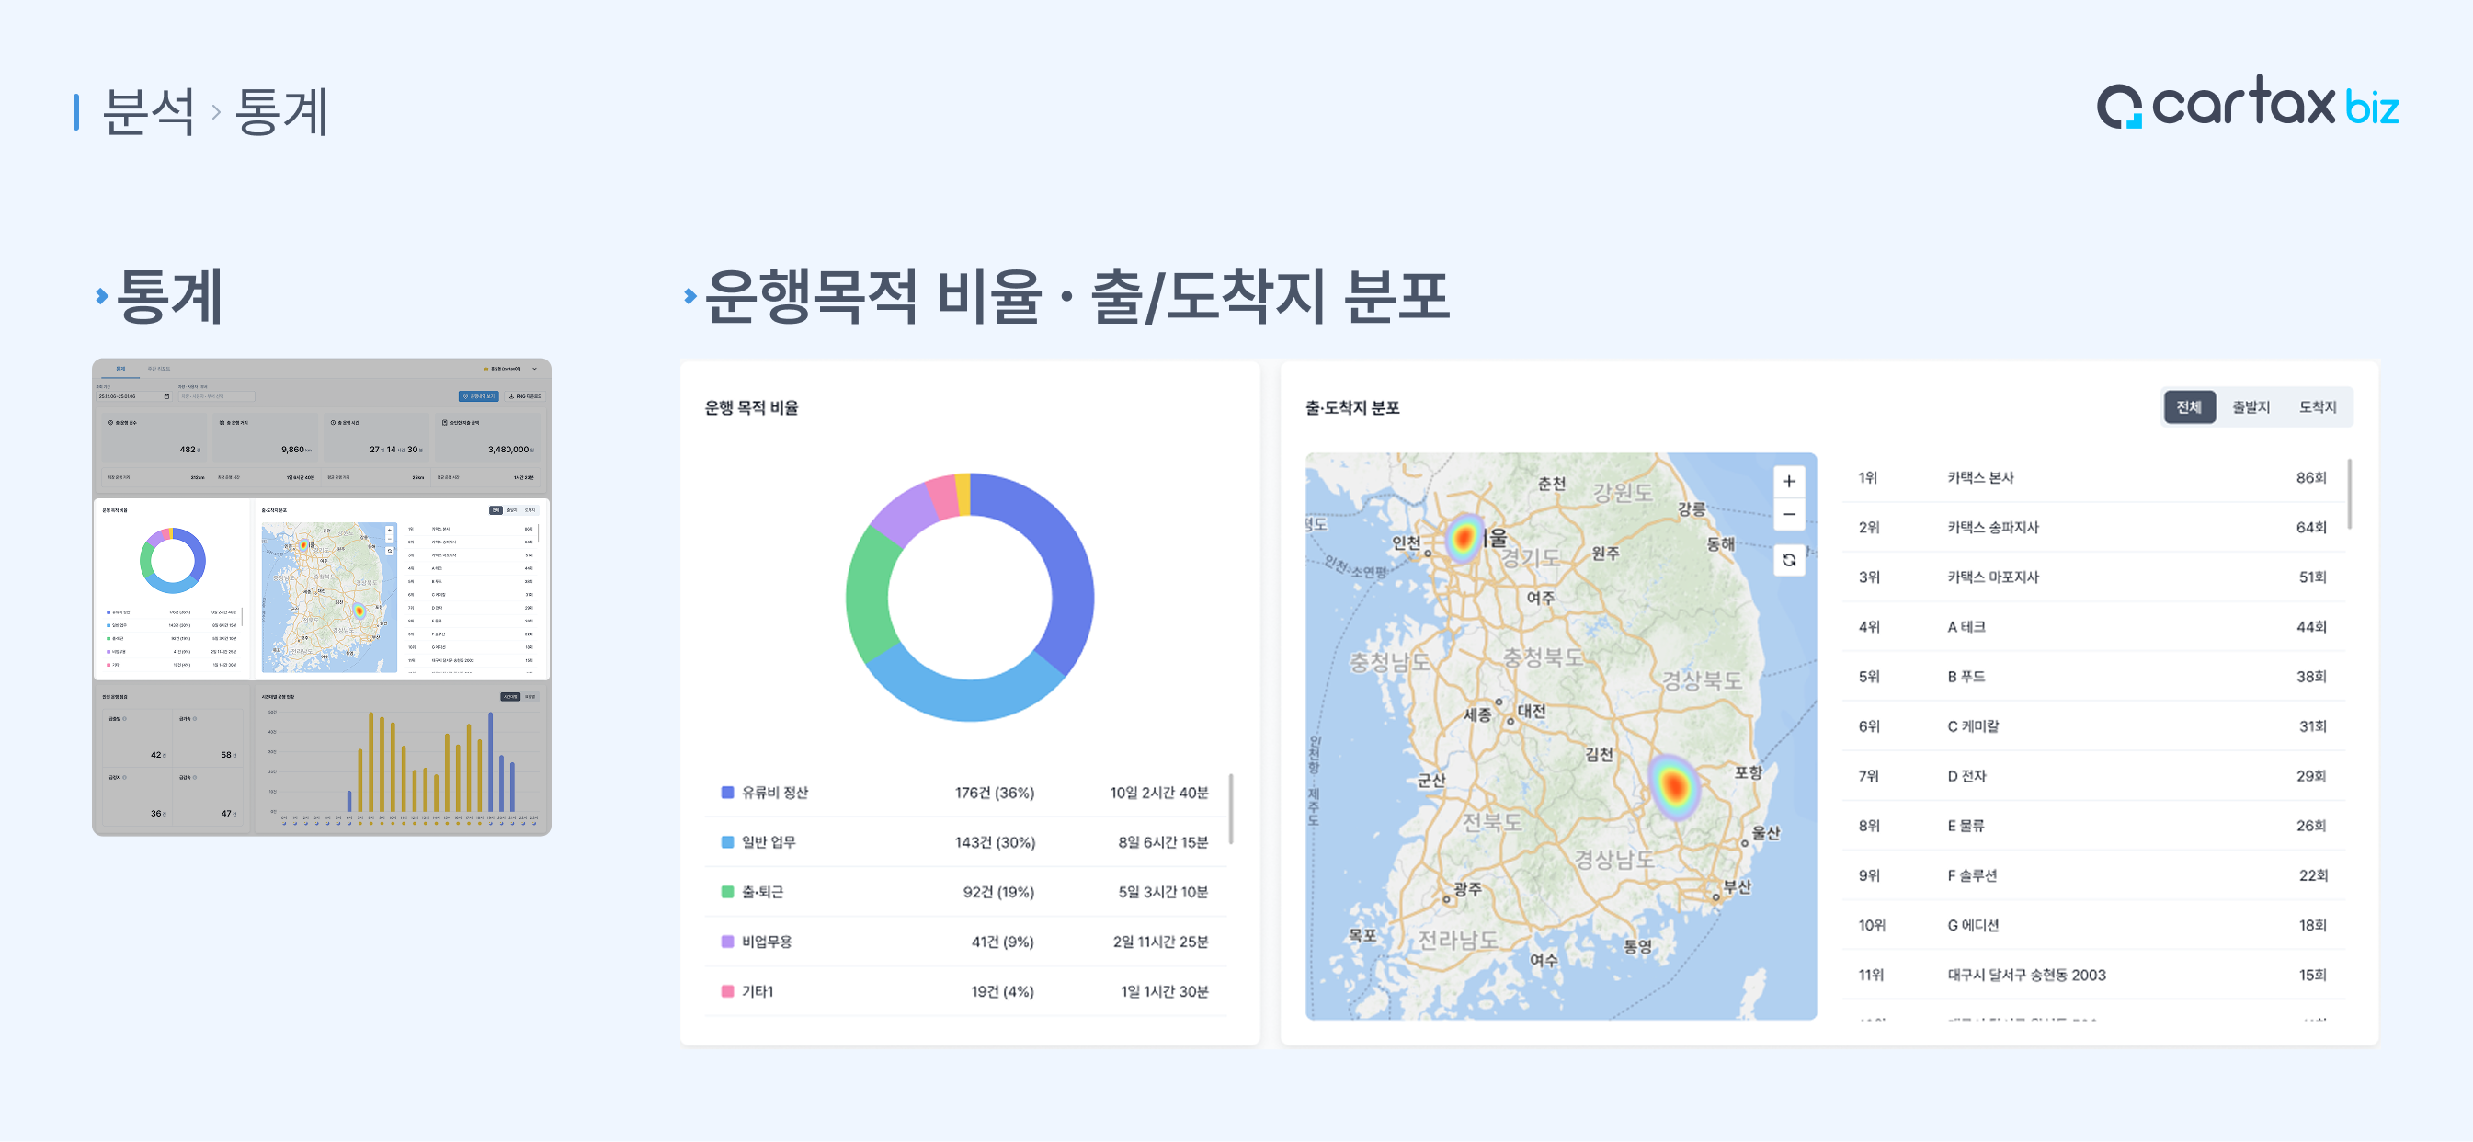Click breadcrumb chevron between 분석 and 통계

[216, 113]
